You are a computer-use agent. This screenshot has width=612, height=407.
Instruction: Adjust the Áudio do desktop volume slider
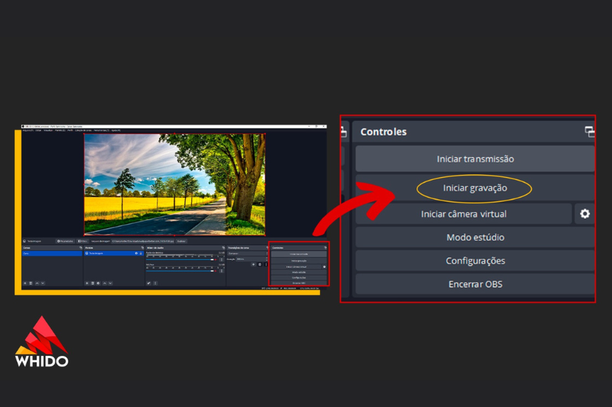[x=180, y=259]
